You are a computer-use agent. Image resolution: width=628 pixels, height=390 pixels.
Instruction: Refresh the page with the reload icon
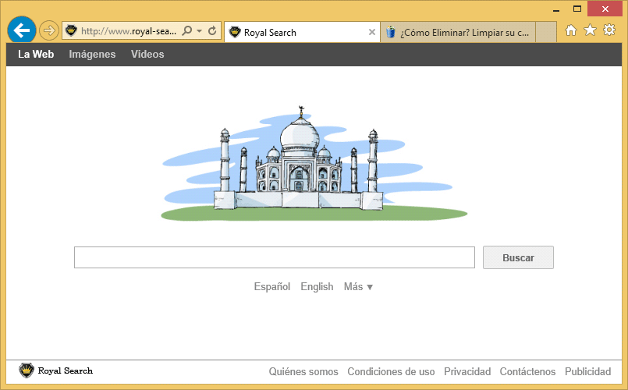(x=212, y=30)
